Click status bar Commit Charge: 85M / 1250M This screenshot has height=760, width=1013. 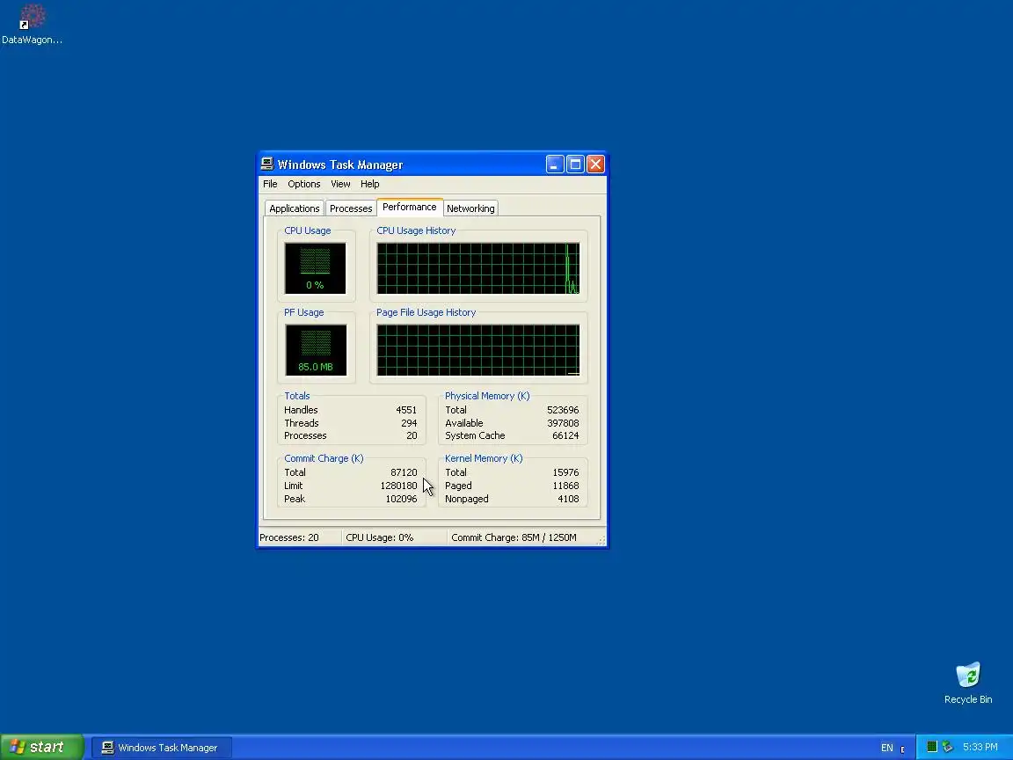(521, 537)
